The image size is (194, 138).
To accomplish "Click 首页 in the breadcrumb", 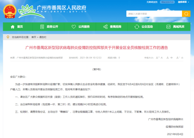I will pyautogui.click(x=34, y=37).
